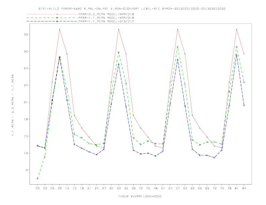Click x-axis tick label 42
This screenshot has width=266, height=205.
point(141,188)
